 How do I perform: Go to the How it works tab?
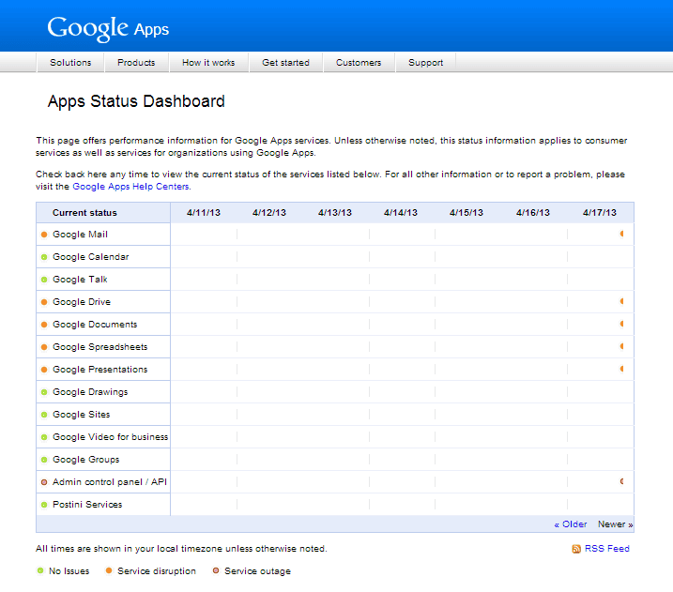click(208, 63)
